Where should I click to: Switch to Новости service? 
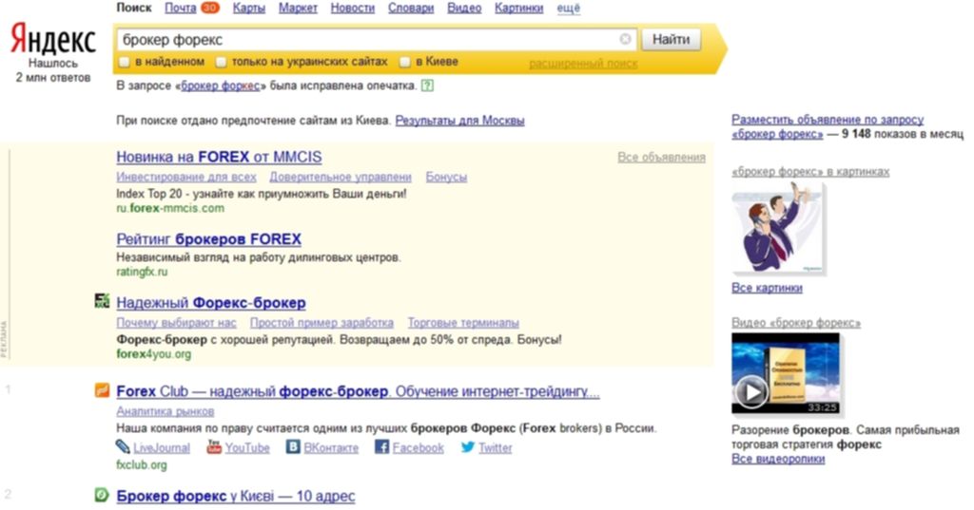coord(353,8)
